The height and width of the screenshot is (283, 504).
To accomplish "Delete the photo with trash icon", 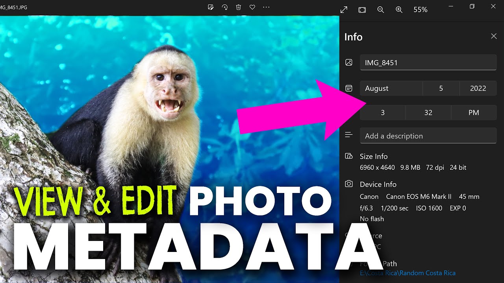I will [239, 7].
